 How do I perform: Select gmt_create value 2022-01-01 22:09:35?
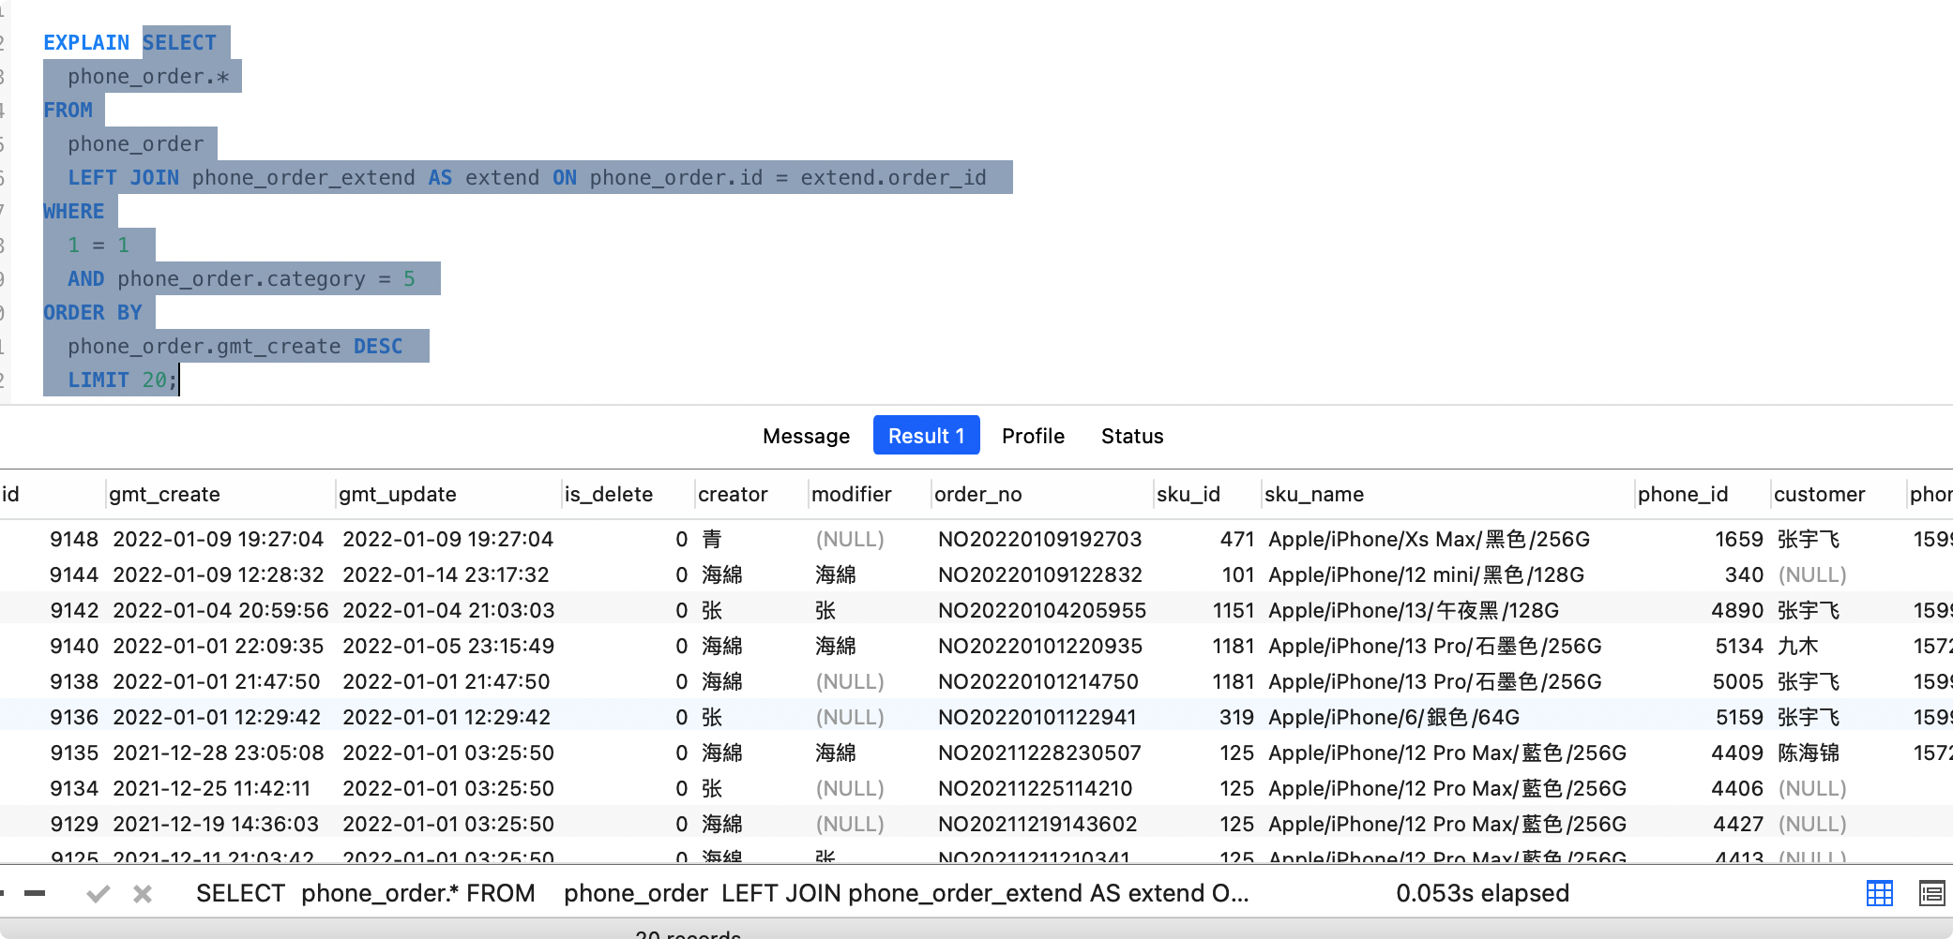point(219,646)
